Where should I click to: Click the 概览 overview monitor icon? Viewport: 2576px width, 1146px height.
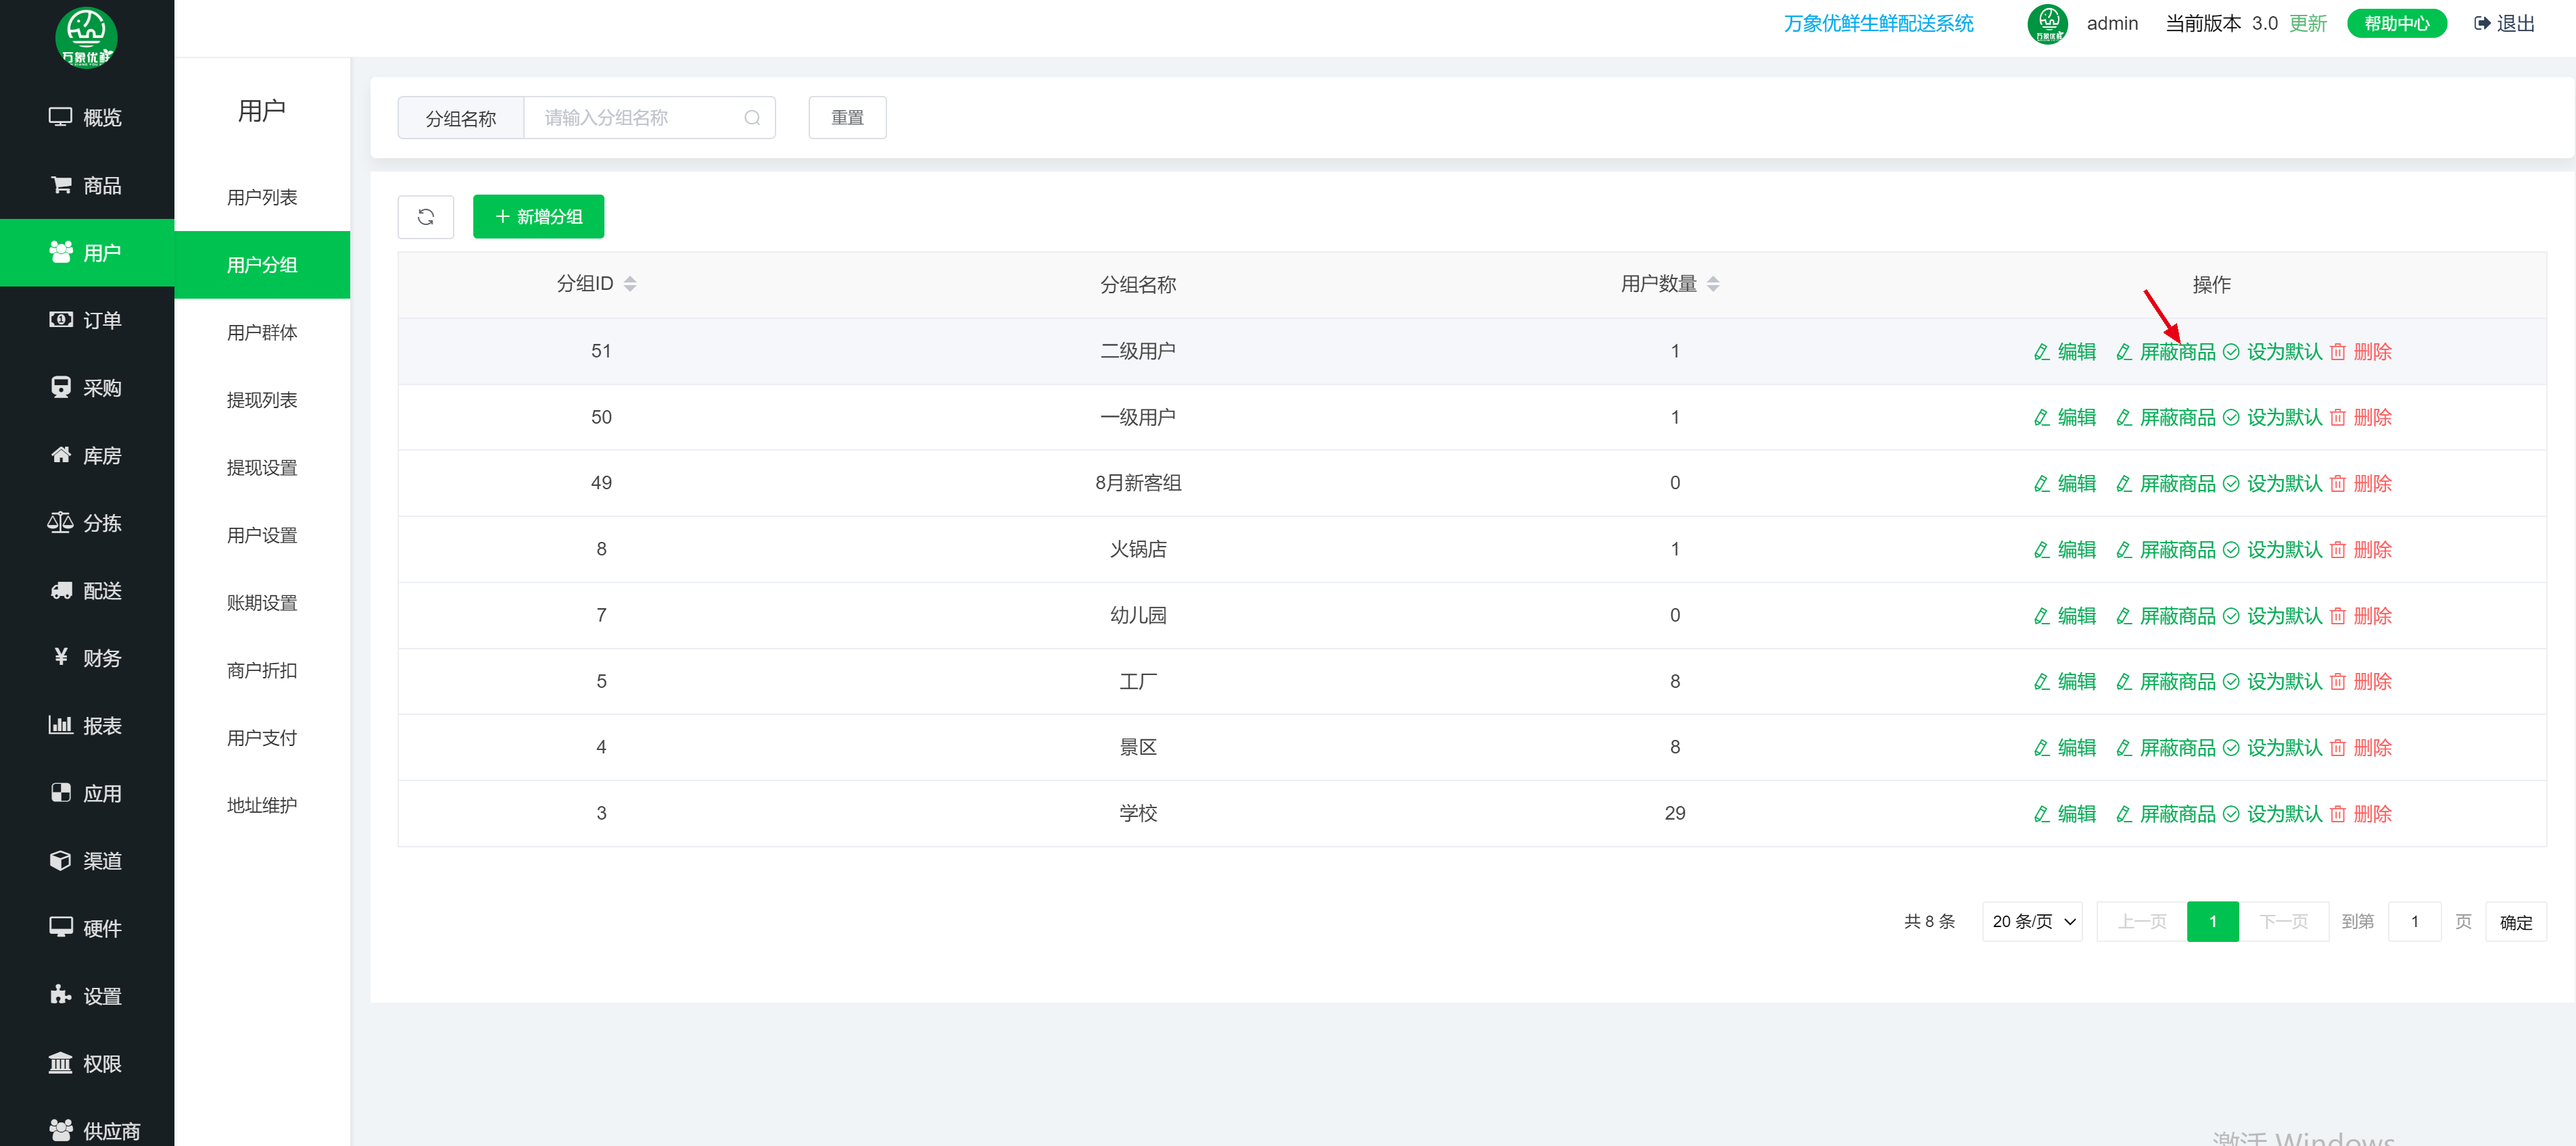pyautogui.click(x=60, y=117)
